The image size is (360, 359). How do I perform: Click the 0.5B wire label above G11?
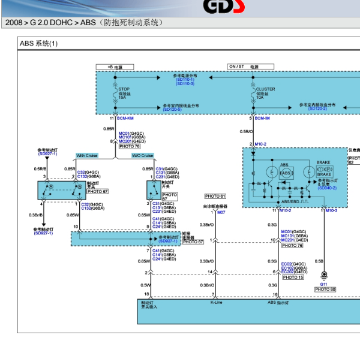coord(319,261)
